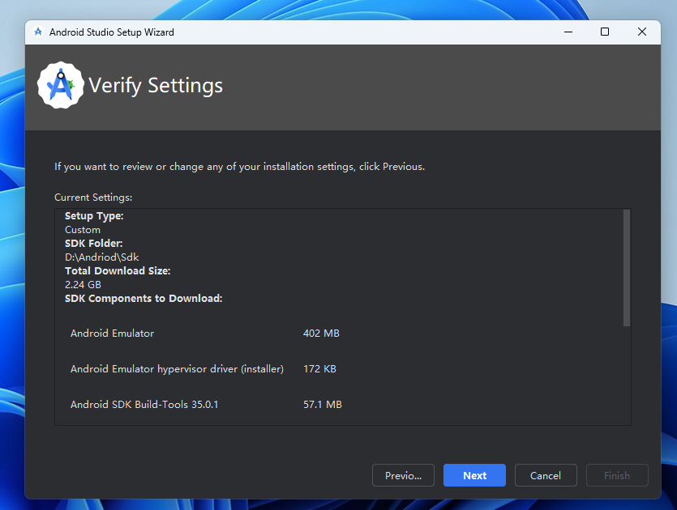The image size is (677, 510).
Task: Click the SDK Components to Download heading
Action: pos(144,299)
